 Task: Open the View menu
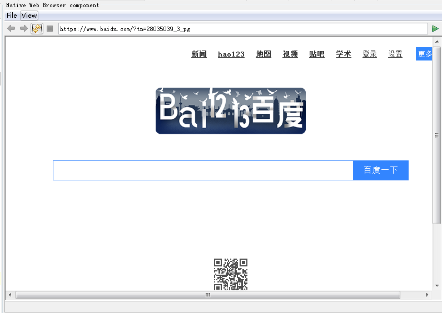tap(29, 16)
